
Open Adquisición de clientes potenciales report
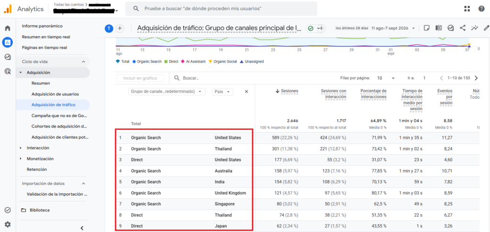tap(60, 137)
